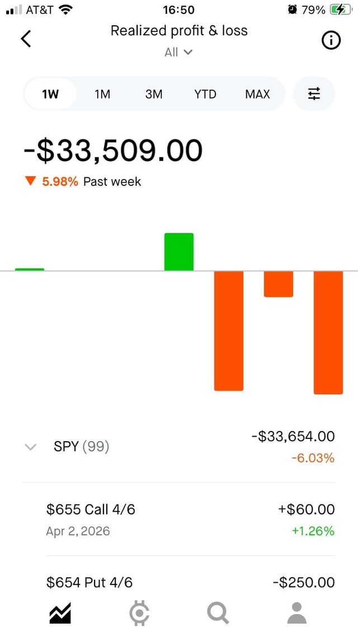Image resolution: width=358 pixels, height=637 pixels.
Task: Open the crypto tab icon
Action: (x=139, y=613)
